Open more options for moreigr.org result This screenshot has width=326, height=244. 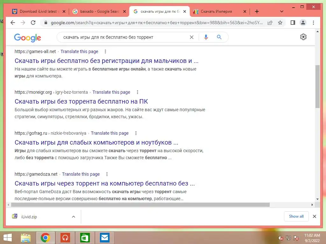[x=138, y=92]
